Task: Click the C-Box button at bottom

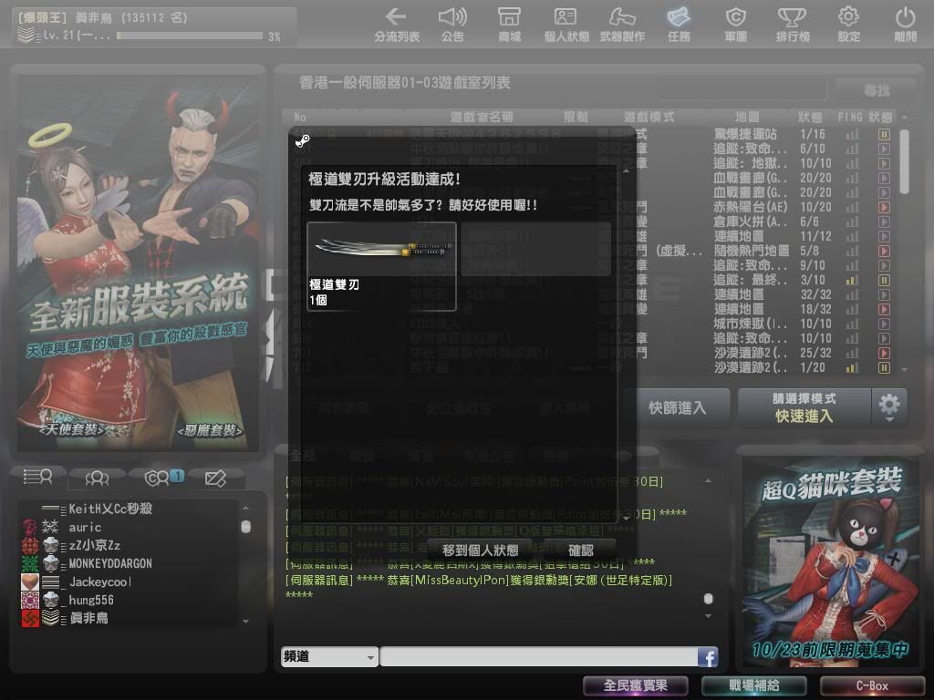Action: (871, 685)
